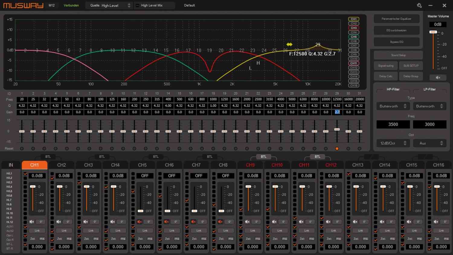
Task: Toggle the BTL bridge for CH11 and CH12
Action: click(x=317, y=157)
